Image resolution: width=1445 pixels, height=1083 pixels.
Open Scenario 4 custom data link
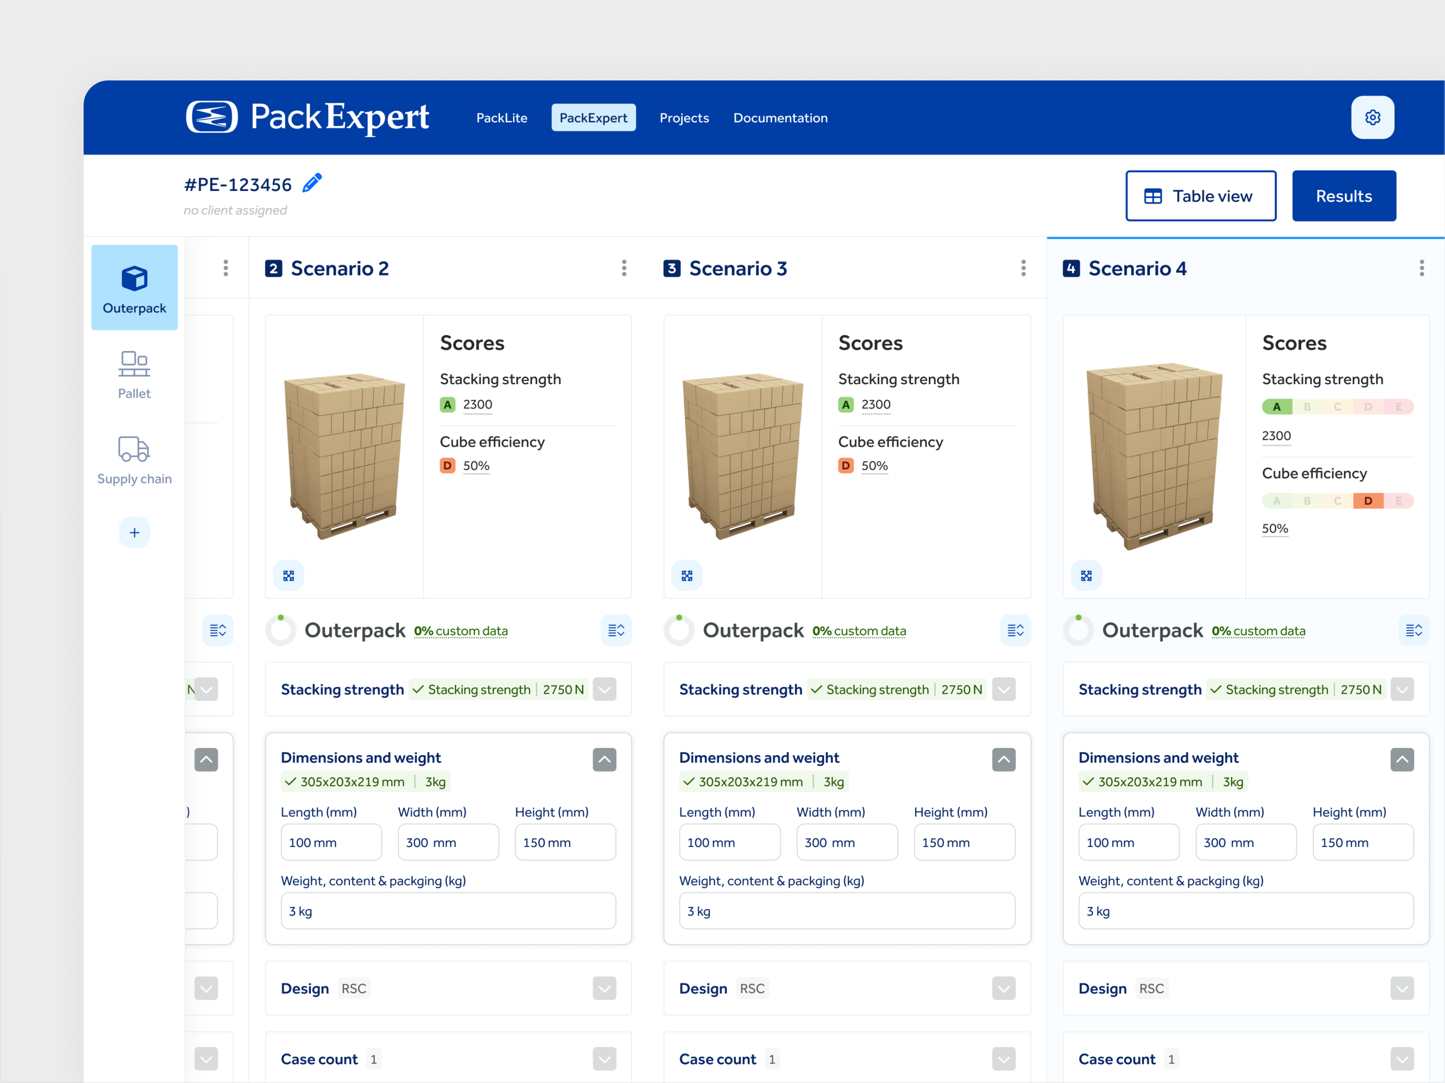[1258, 631]
